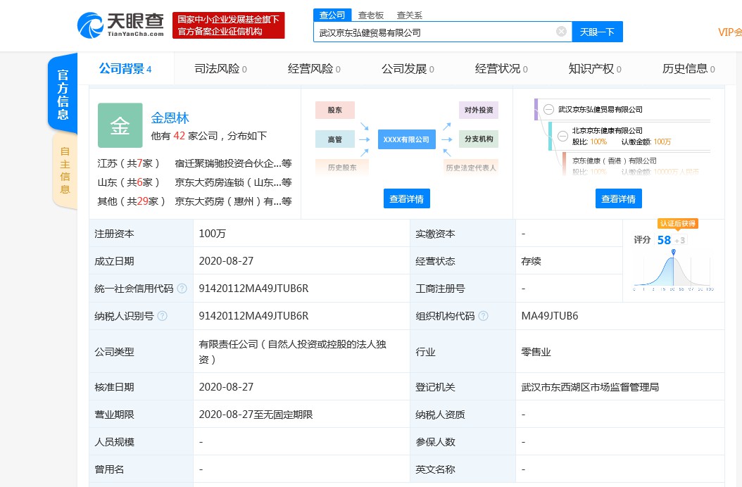742x487 pixels.
Task: Open the 司法风险 tab
Action: pyautogui.click(x=220, y=69)
